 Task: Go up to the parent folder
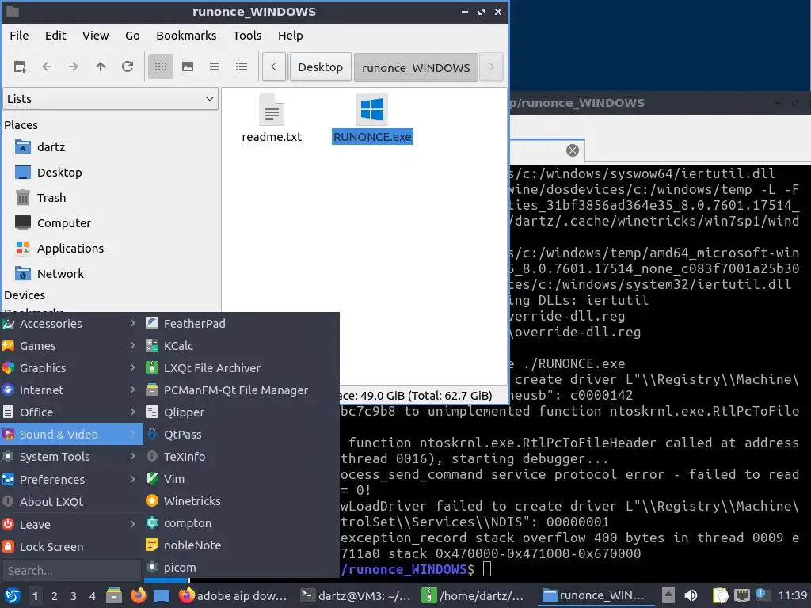tap(101, 66)
